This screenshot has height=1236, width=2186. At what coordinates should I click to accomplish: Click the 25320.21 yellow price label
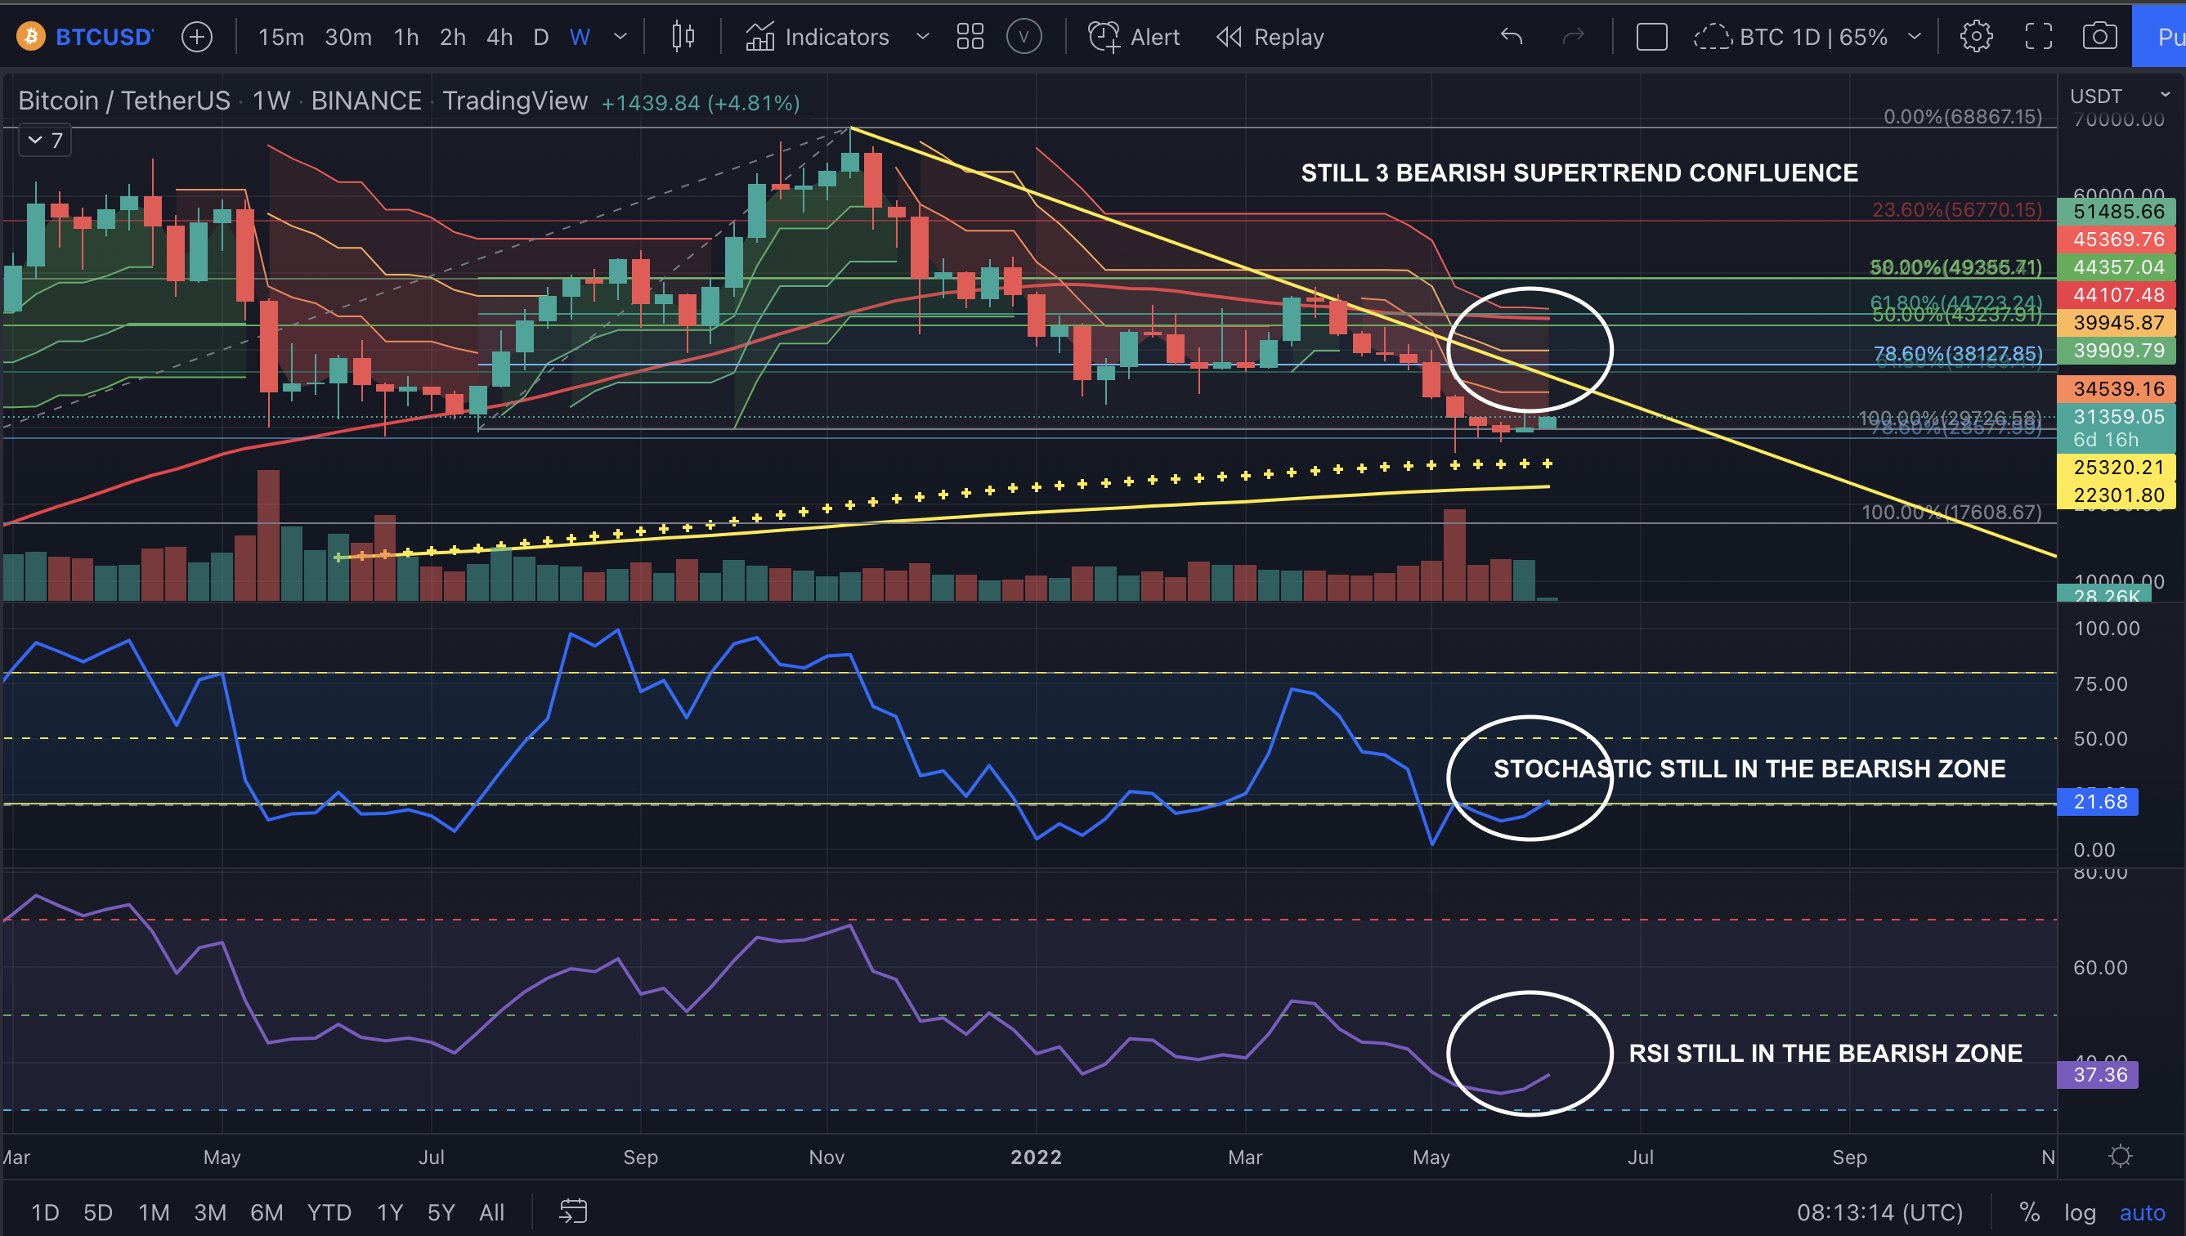tap(2116, 467)
